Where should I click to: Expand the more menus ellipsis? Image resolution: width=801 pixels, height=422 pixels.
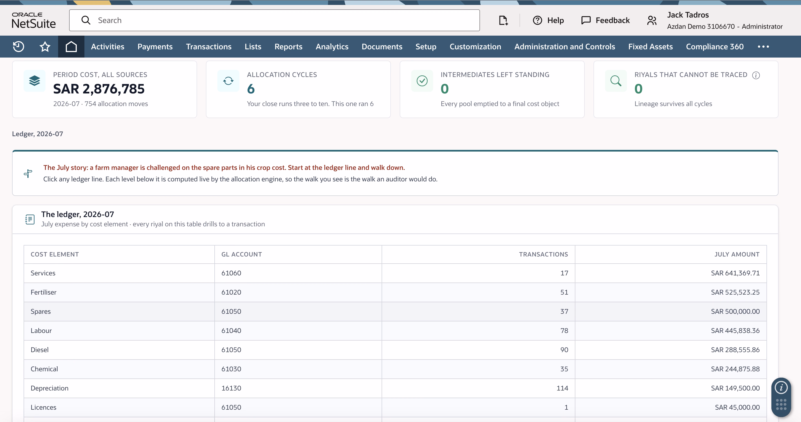763,47
